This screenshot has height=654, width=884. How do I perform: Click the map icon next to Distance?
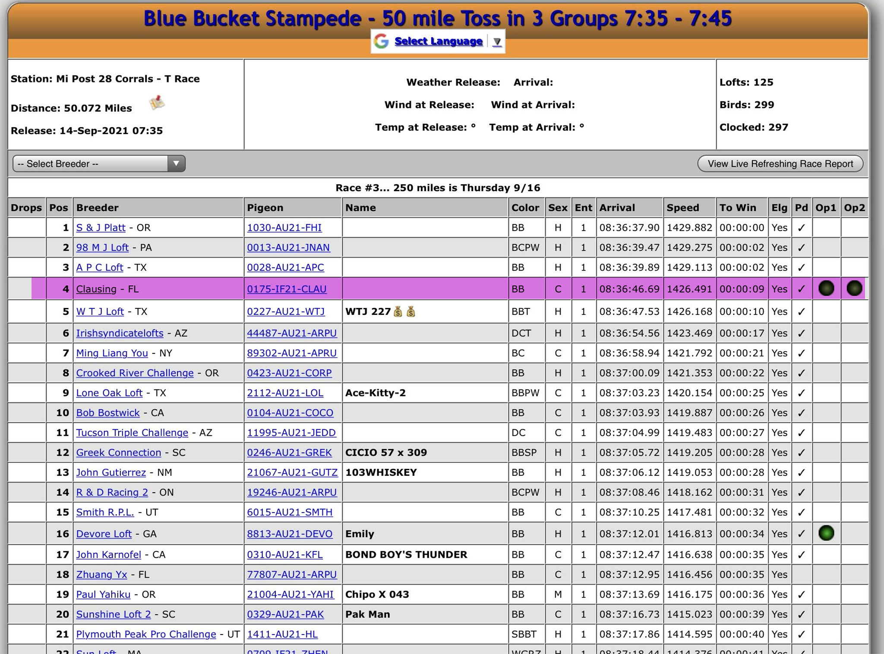(x=157, y=103)
